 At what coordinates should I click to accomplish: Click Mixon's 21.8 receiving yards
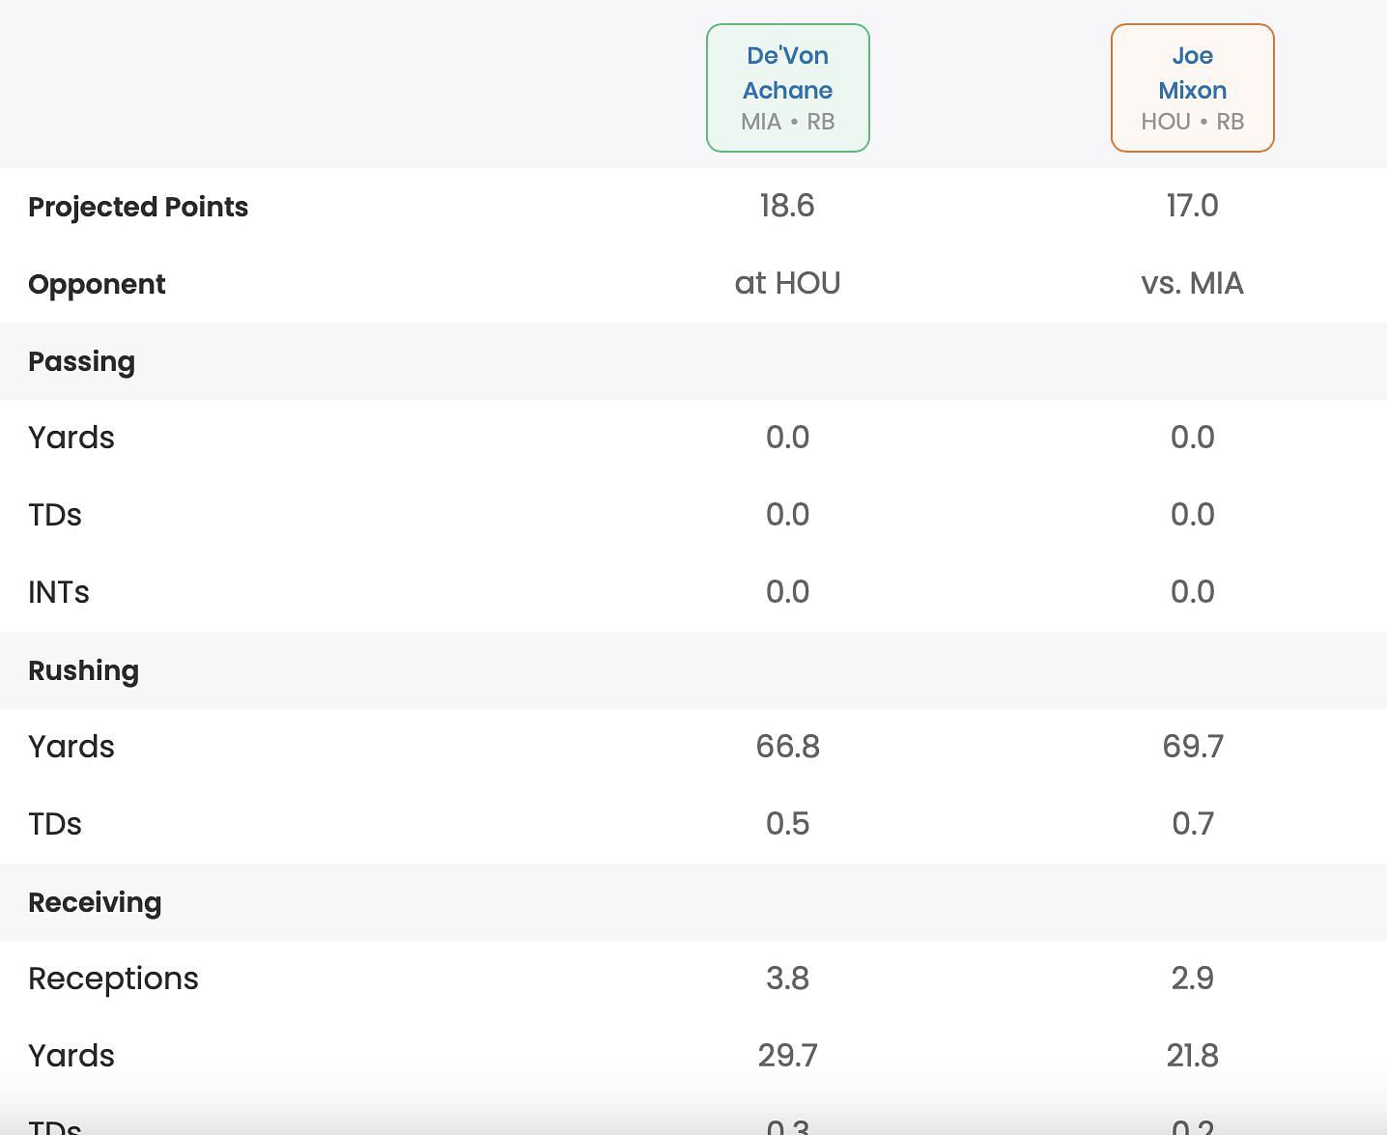1192,1056
